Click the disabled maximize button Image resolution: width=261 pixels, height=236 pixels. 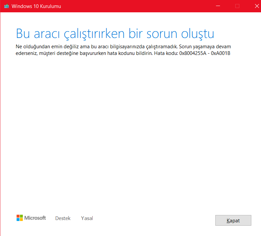[237, 6]
